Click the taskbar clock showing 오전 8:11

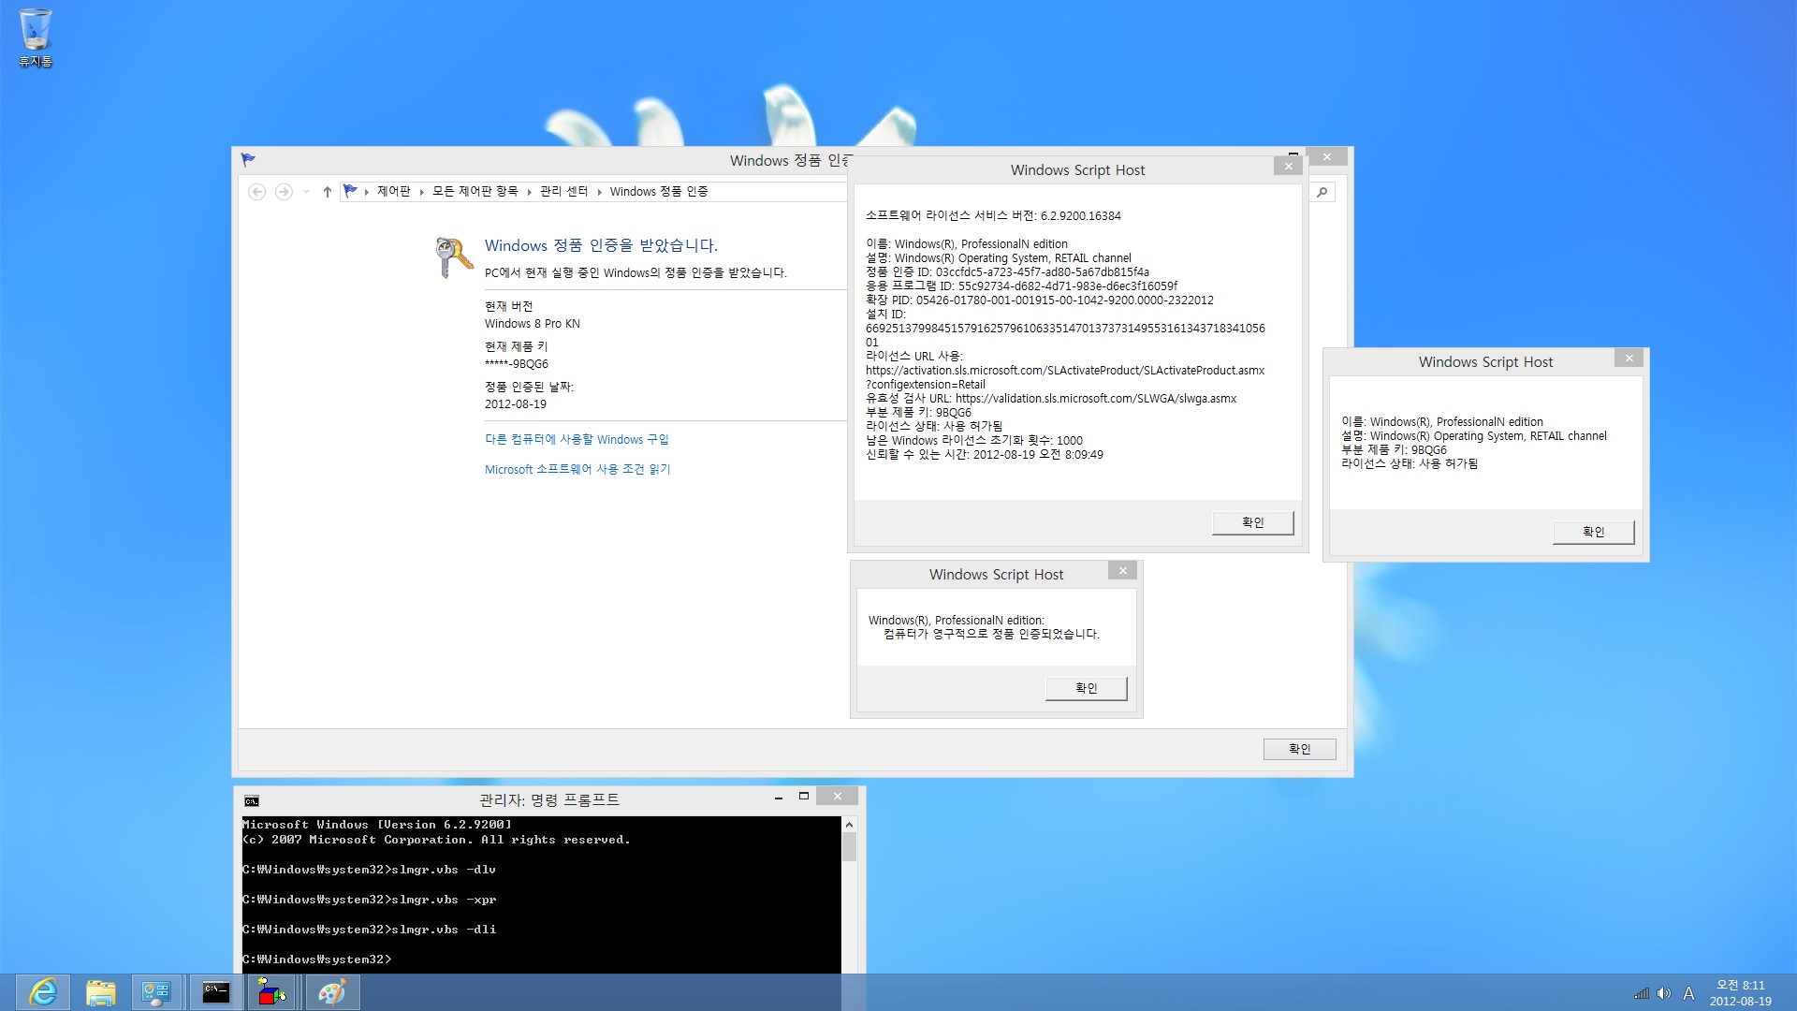tap(1740, 992)
